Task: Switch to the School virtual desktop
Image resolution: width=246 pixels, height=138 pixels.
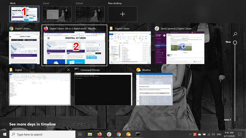Action: point(90,14)
